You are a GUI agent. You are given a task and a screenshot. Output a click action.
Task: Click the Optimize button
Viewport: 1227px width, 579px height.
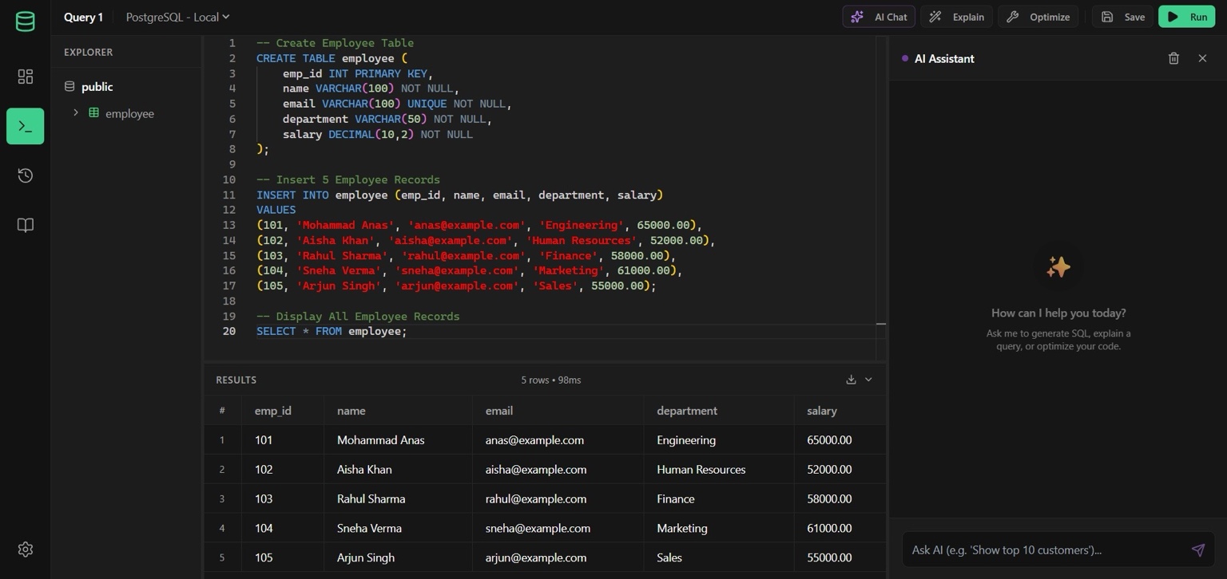click(x=1038, y=17)
